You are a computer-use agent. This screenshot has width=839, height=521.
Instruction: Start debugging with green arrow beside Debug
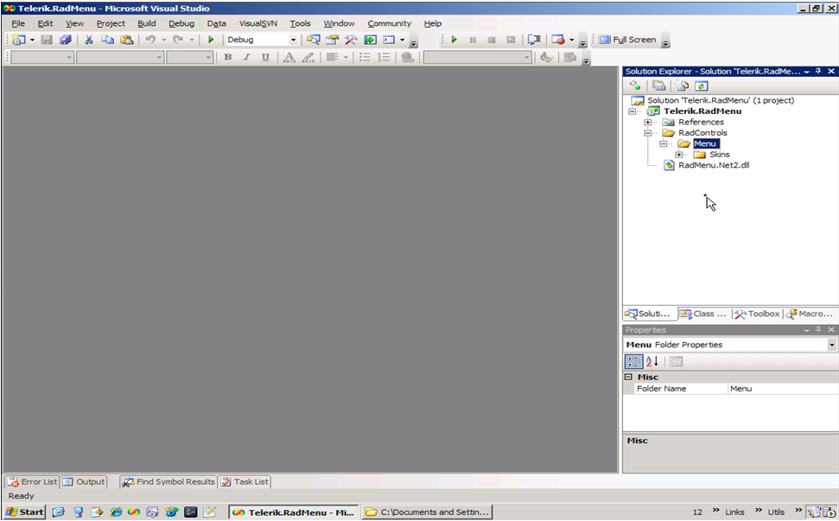[211, 40]
